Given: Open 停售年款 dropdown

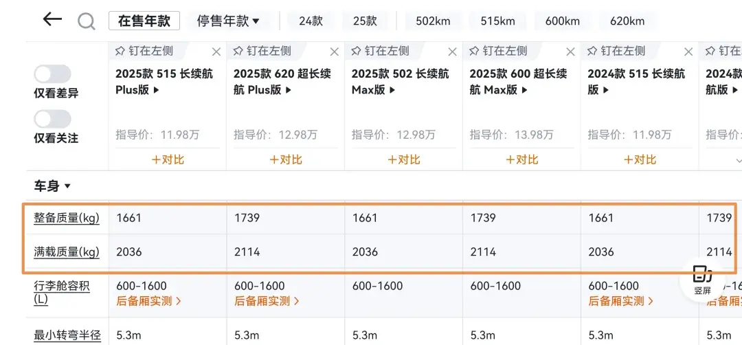Looking at the screenshot, I should (228, 21).
